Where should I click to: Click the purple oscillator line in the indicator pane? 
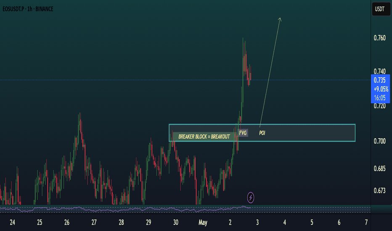(125, 209)
